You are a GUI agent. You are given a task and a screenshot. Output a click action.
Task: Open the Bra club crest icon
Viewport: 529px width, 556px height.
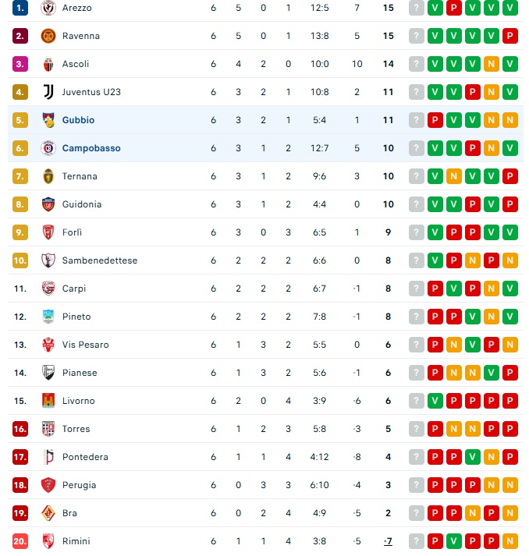48,513
